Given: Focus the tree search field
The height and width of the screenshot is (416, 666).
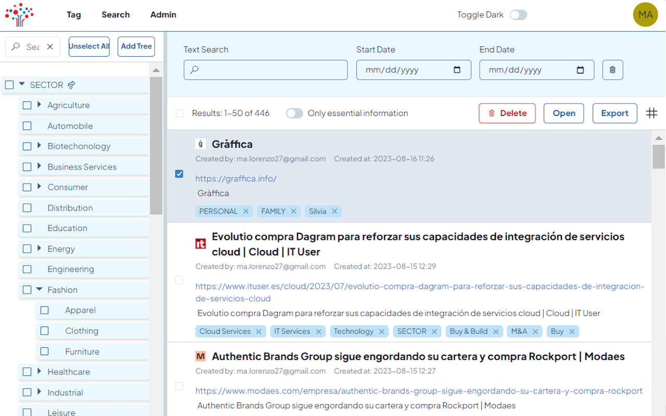Looking at the screenshot, I should [x=32, y=47].
